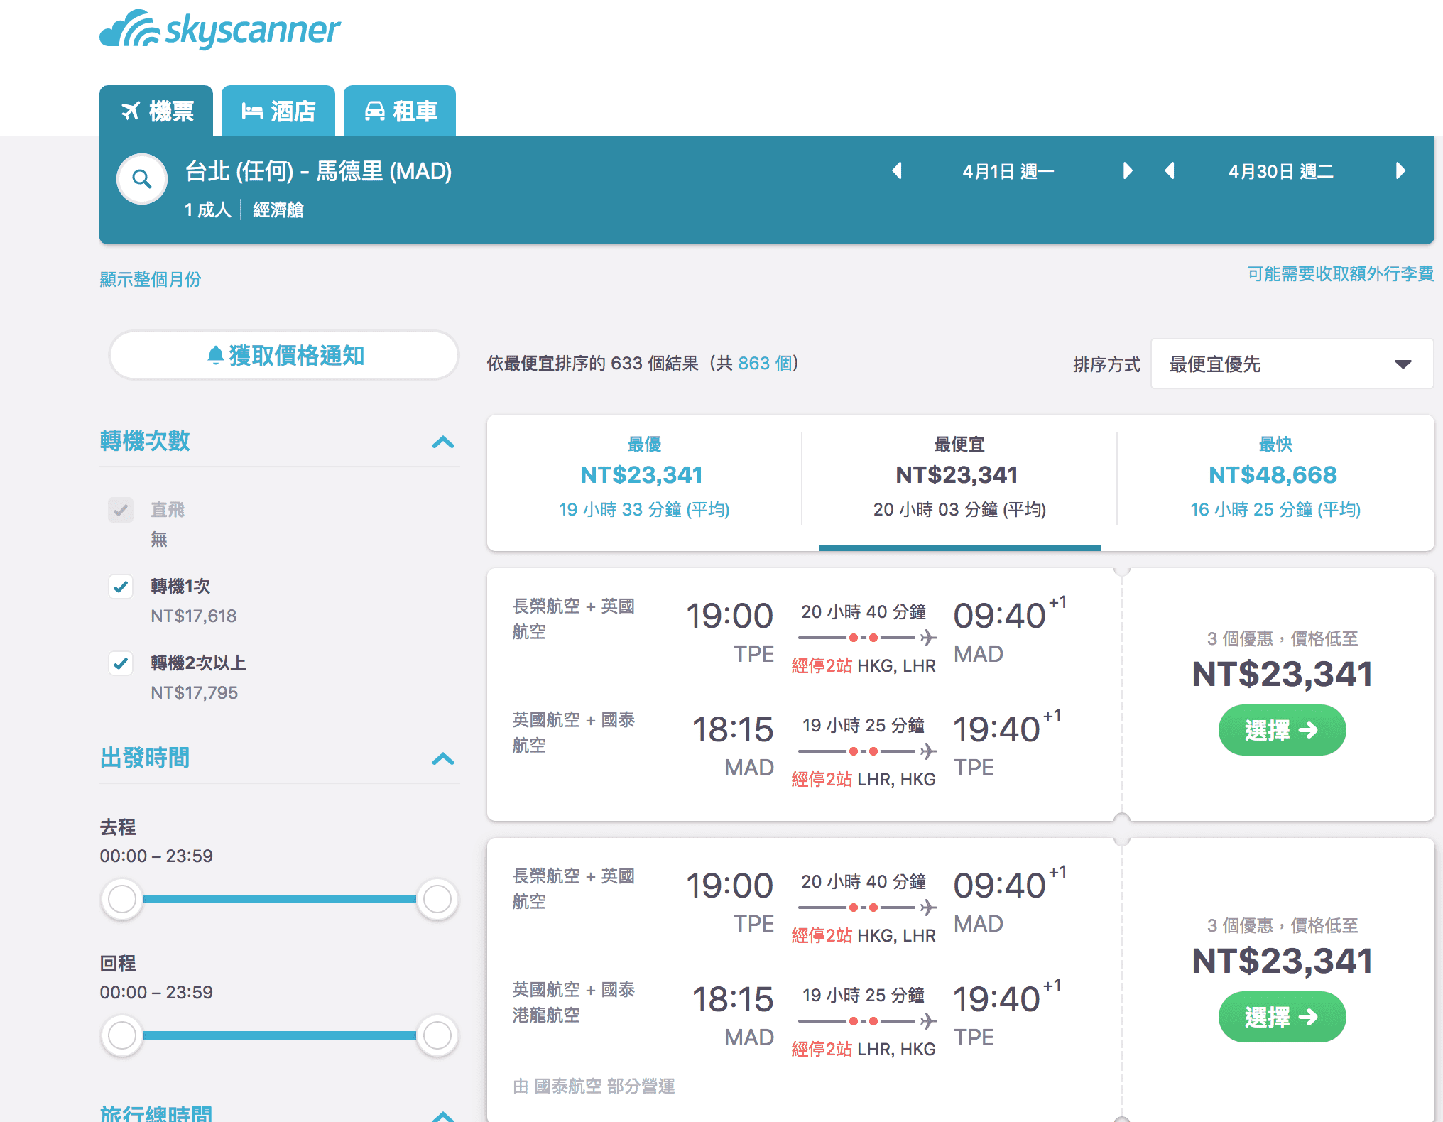The width and height of the screenshot is (1443, 1122).
Task: Click 去程 slider right handle
Action: (x=437, y=899)
